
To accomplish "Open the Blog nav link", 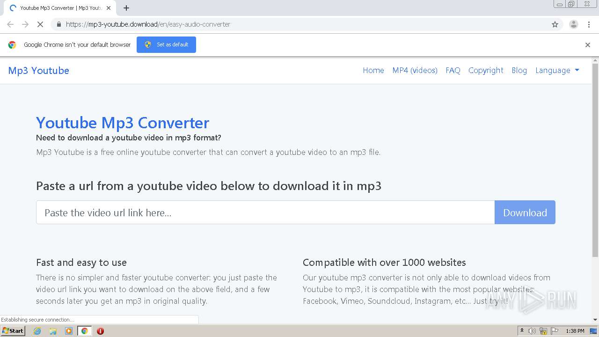I will [x=519, y=70].
